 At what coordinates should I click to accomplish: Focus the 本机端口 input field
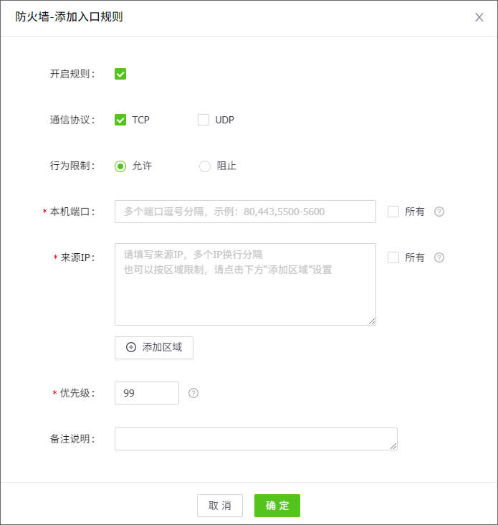pos(245,212)
